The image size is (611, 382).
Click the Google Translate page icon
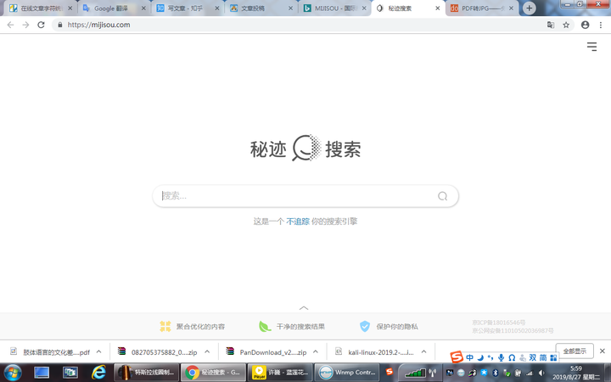click(x=551, y=25)
